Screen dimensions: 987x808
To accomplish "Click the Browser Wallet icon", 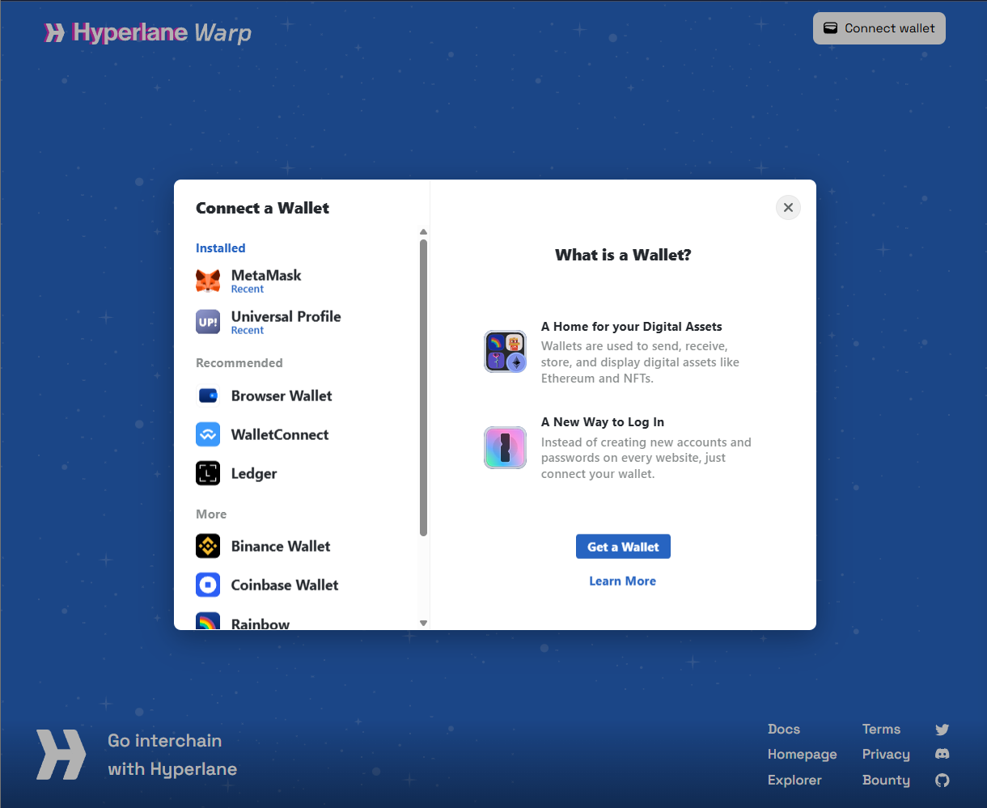I will pos(208,396).
